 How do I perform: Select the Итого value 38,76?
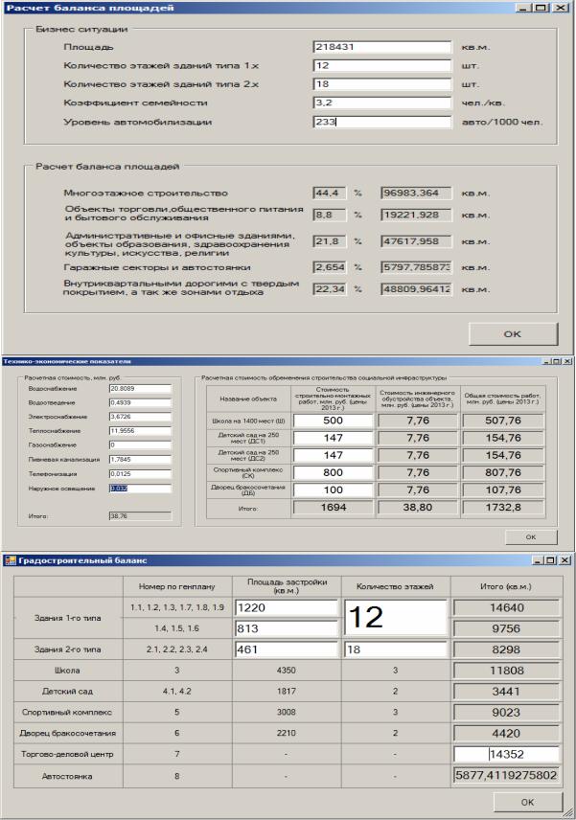(x=140, y=516)
